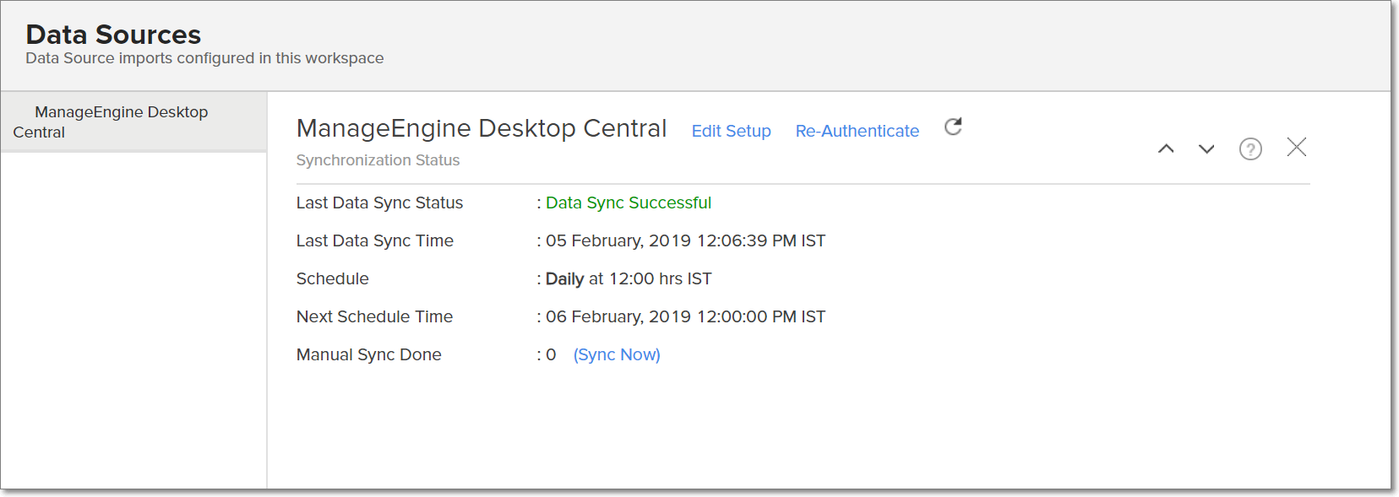Click the Schedule label
The height and width of the screenshot is (497, 1399).
tap(332, 278)
